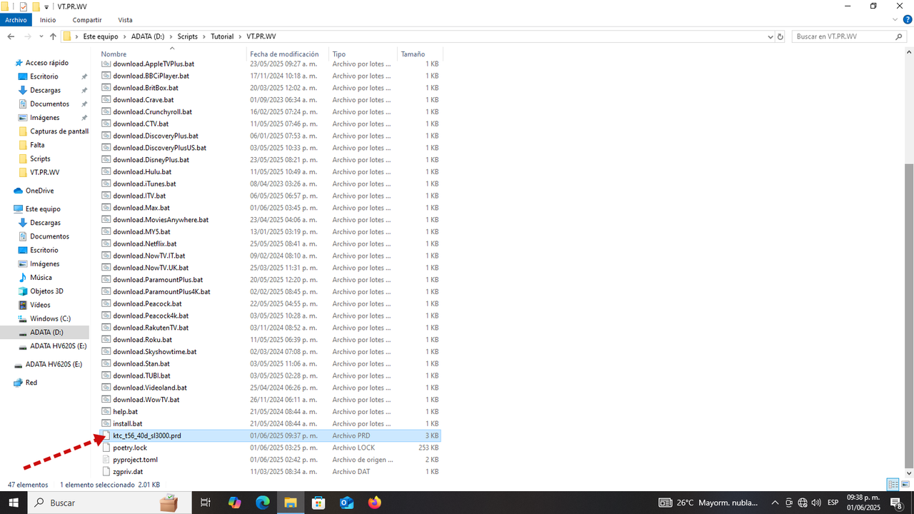The image size is (914, 514).
Task: Select 'Acceso rápido' in navigation pane
Action: pos(47,63)
